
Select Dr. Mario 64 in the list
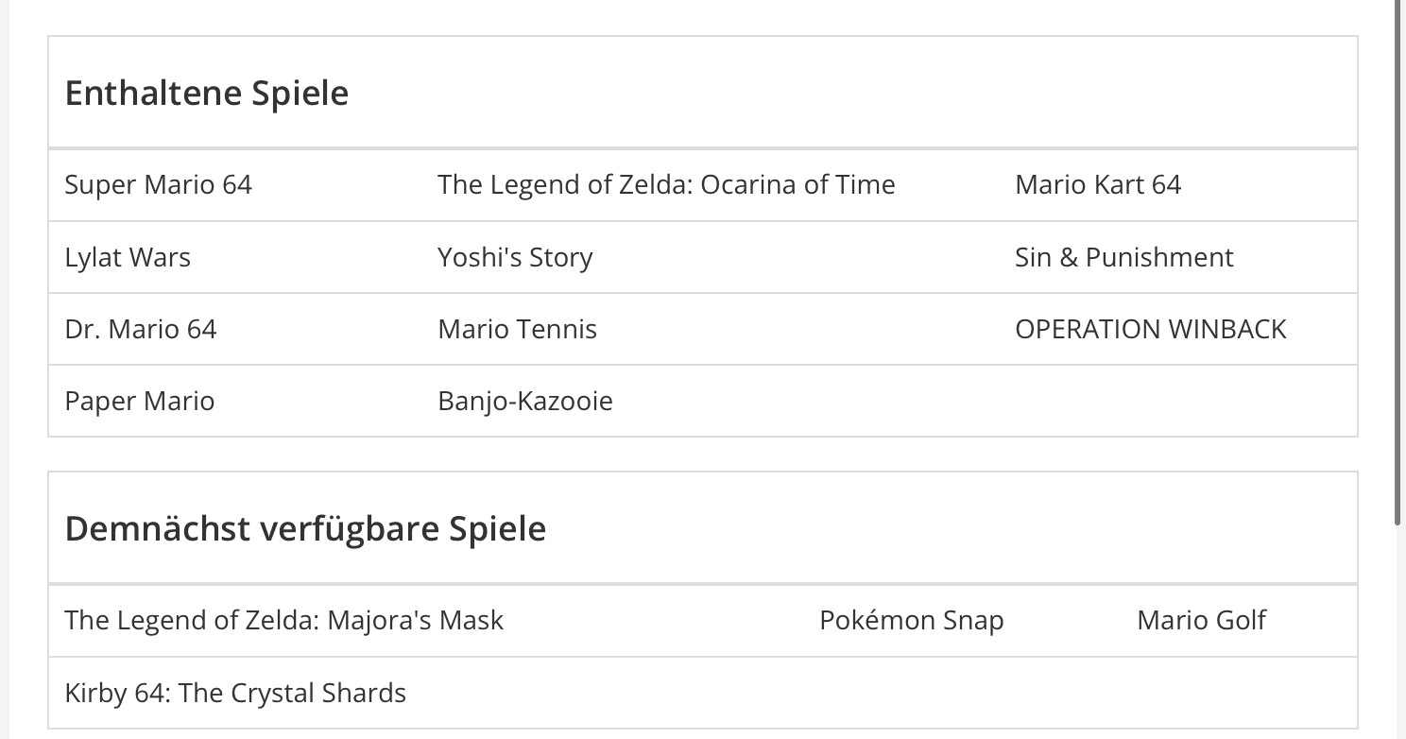[140, 329]
